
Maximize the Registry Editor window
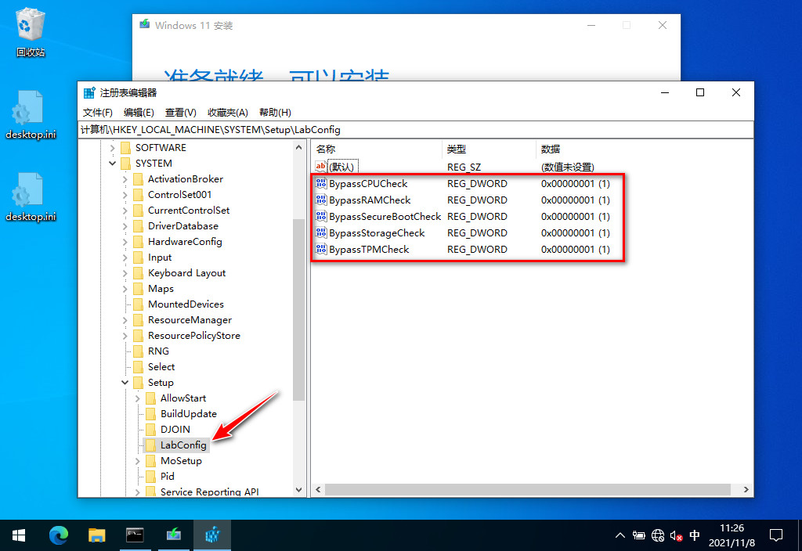click(700, 92)
